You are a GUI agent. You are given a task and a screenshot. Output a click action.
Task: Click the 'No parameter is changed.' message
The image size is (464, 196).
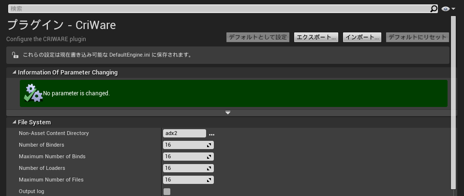click(x=76, y=93)
